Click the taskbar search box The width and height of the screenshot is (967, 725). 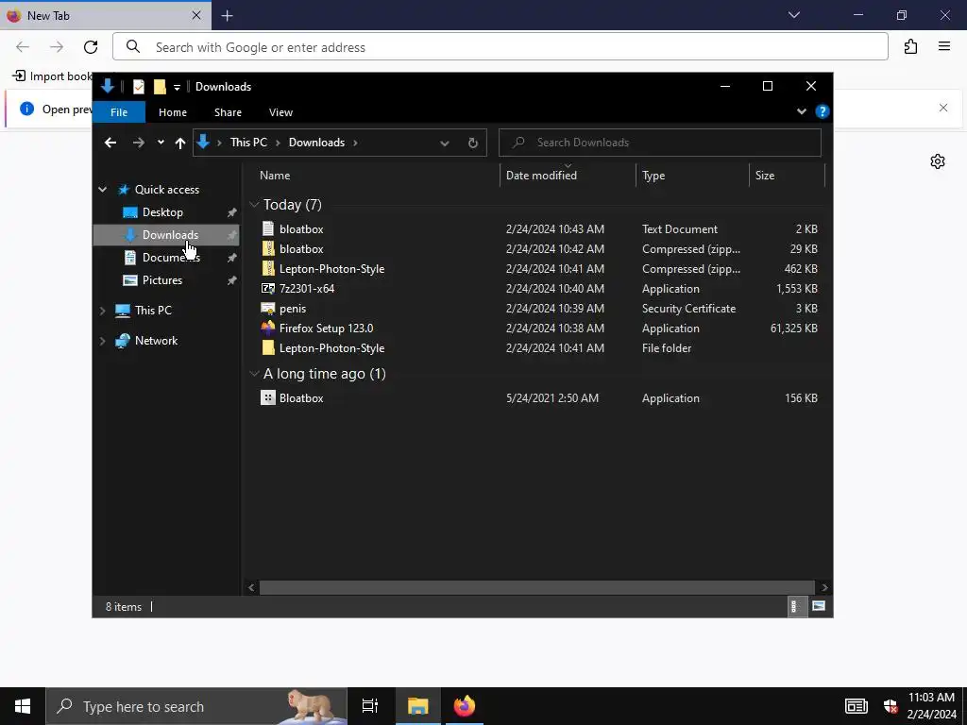coord(196,706)
